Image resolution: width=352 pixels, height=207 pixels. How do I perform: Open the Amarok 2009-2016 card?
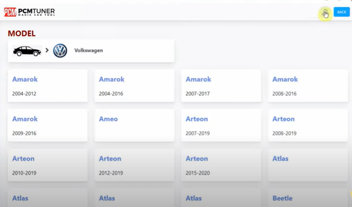coord(48,125)
